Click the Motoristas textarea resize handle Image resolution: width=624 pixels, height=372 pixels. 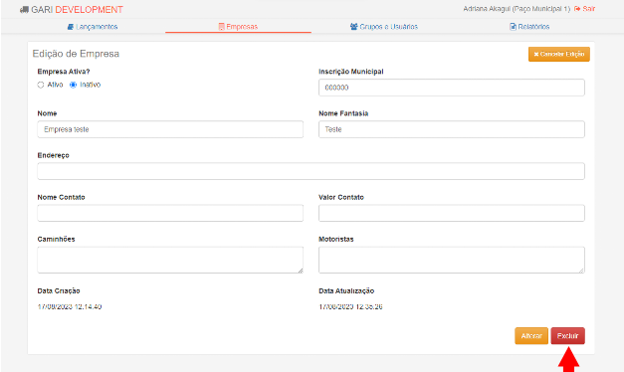pos(581,271)
